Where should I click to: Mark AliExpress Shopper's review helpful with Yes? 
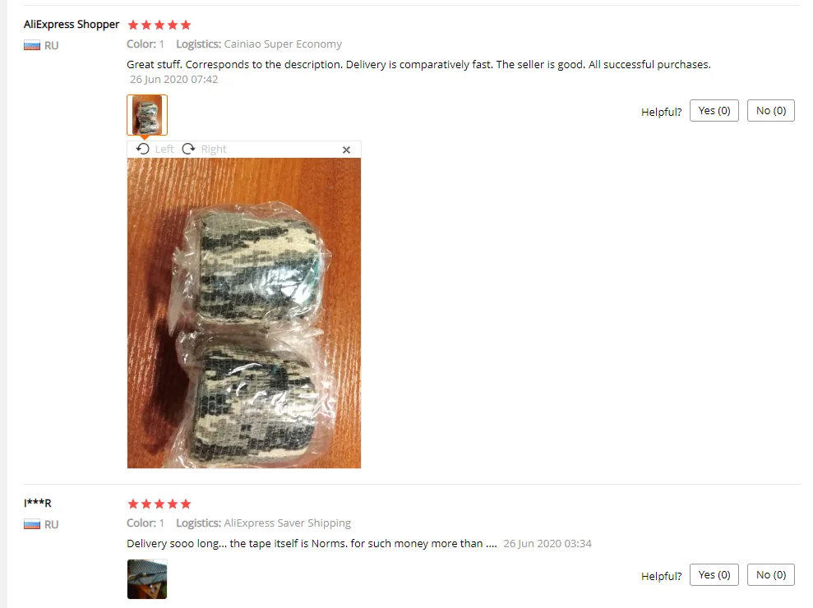(x=714, y=111)
